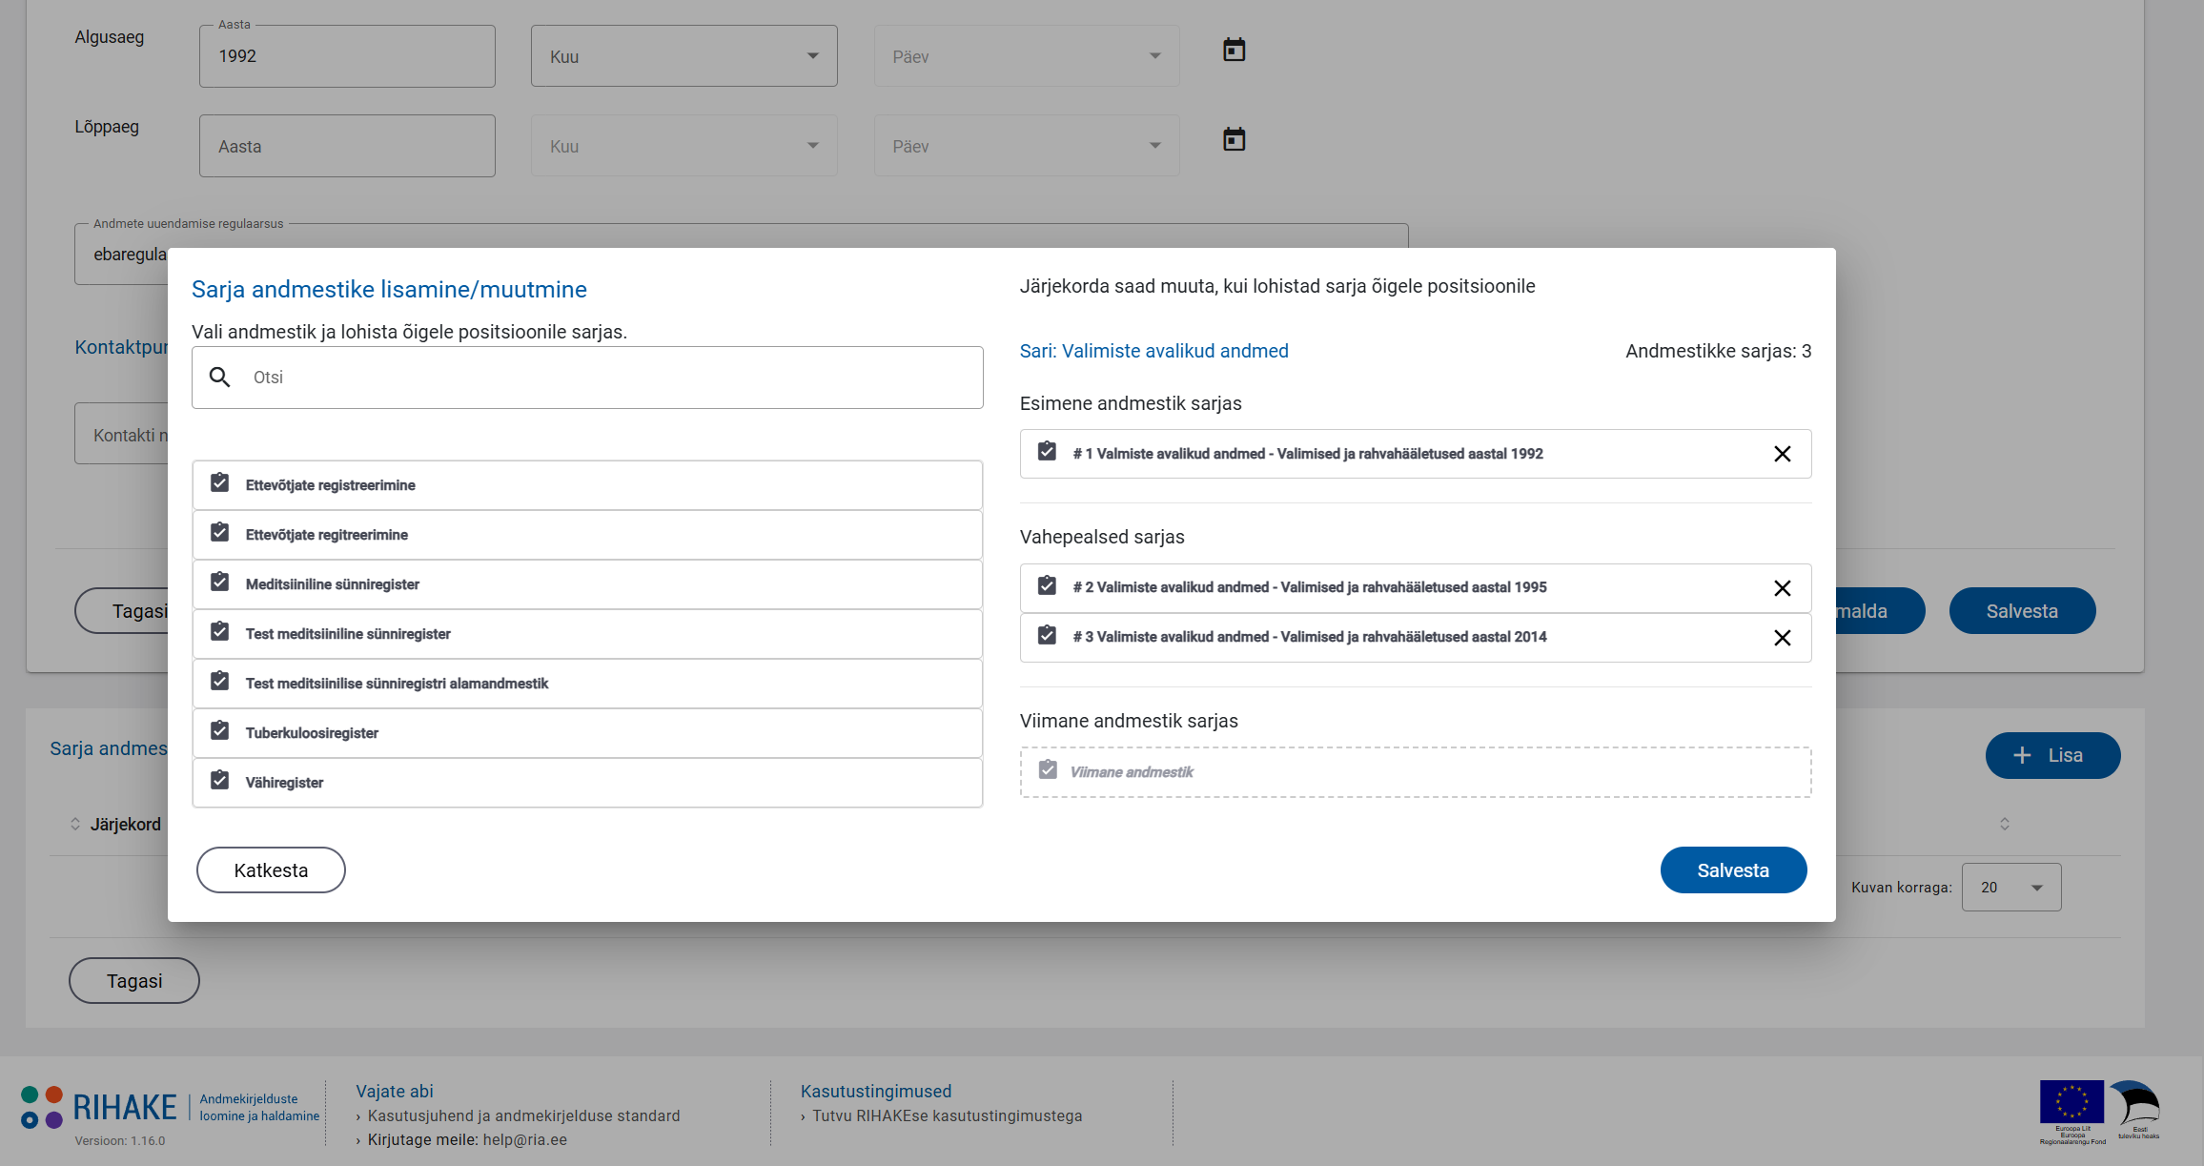Screen dimensions: 2204x1166
Task: Open the Lõppaeg calendar picker icon
Action: [1234, 139]
